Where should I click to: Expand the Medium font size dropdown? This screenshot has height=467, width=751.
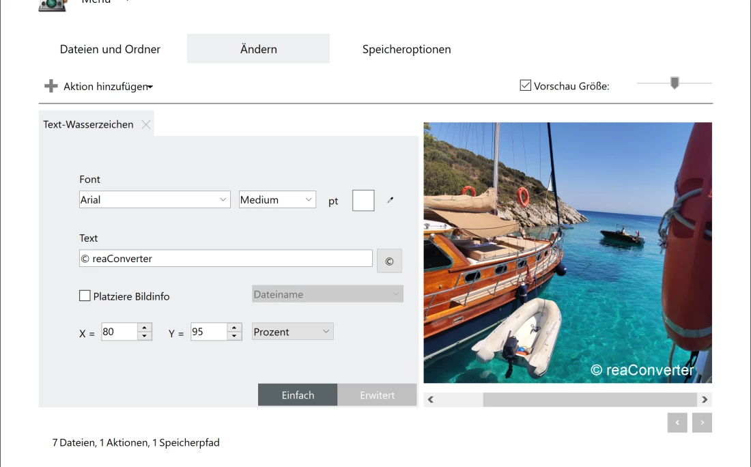[x=277, y=199]
